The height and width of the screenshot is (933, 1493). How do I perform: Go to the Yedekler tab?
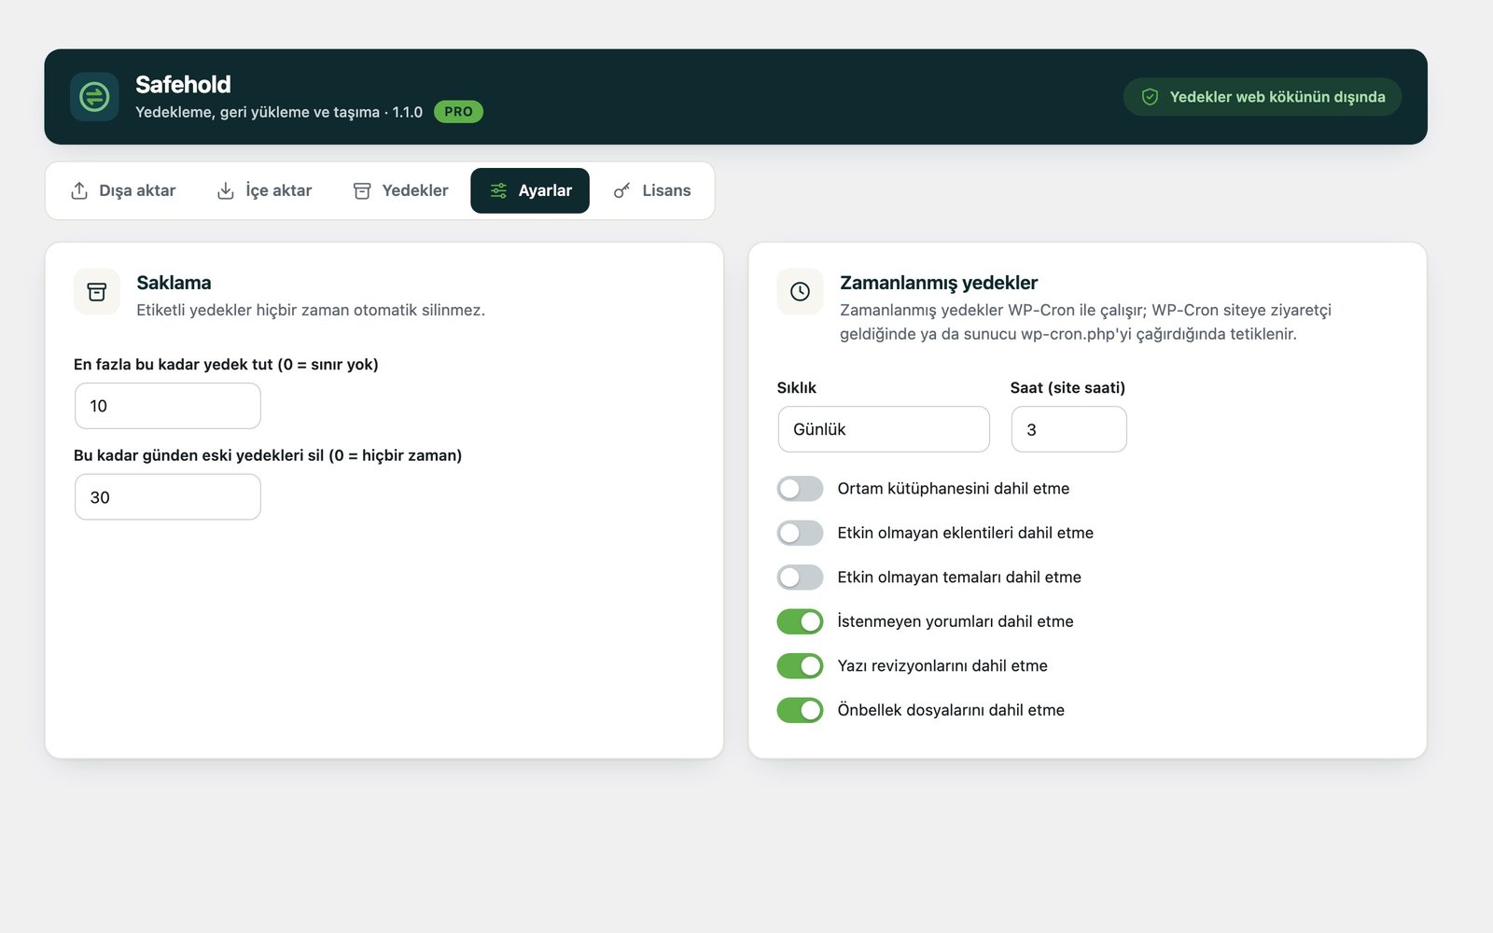[x=400, y=190]
